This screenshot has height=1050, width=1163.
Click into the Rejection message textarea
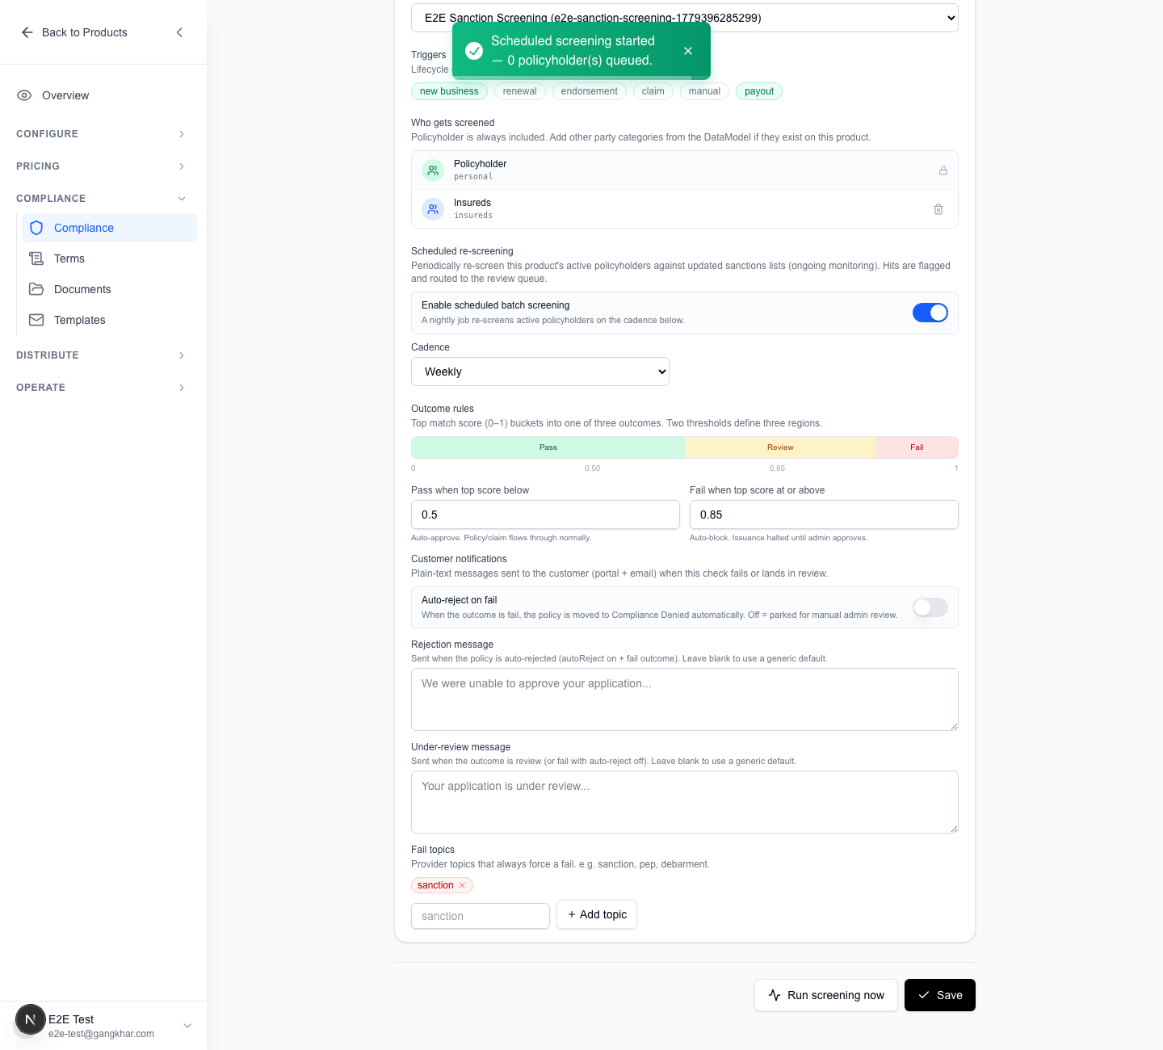685,699
